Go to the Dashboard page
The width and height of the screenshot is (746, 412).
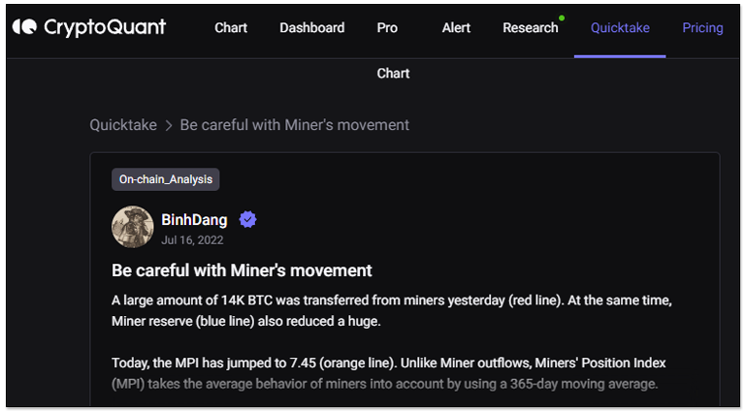pyautogui.click(x=311, y=27)
